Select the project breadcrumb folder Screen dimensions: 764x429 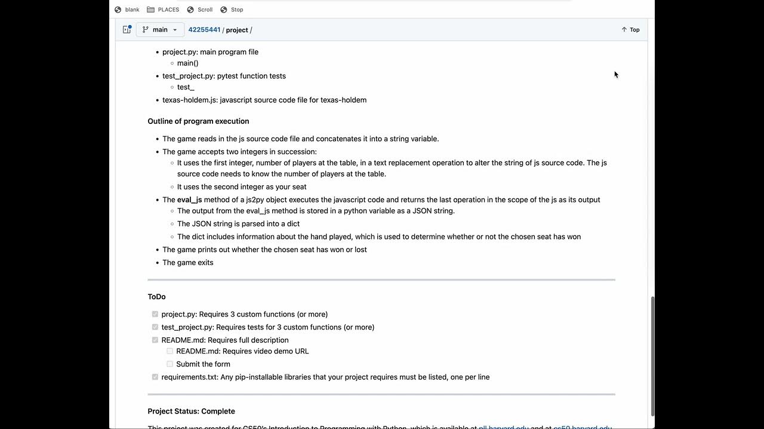[x=237, y=30]
